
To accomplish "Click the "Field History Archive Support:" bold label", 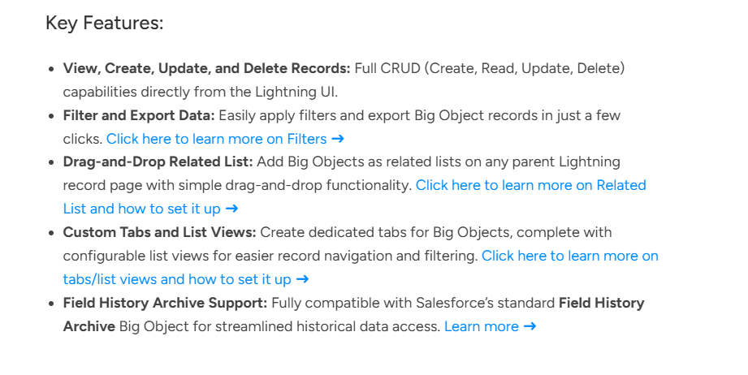I will click(165, 303).
